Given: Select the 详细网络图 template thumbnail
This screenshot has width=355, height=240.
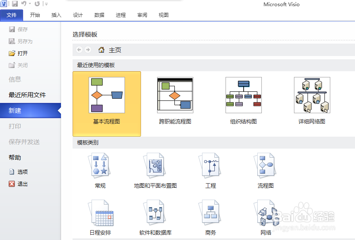Looking at the screenshot, I should [x=312, y=95].
